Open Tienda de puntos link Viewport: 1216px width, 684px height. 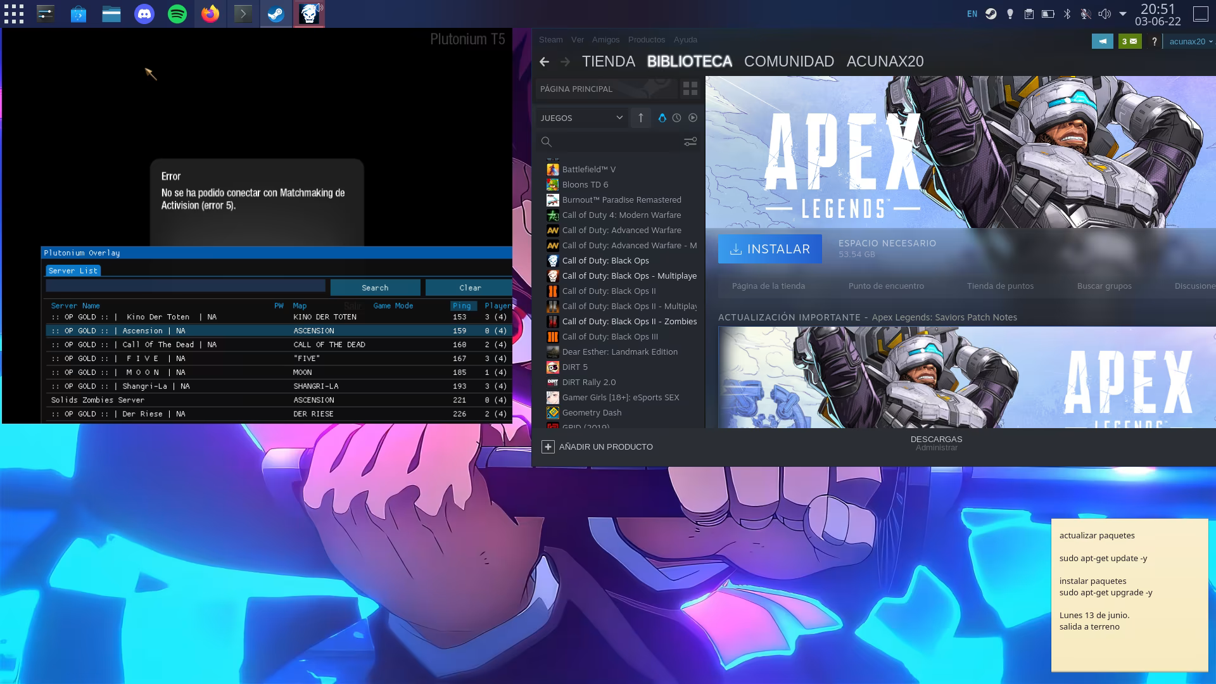(x=1000, y=286)
